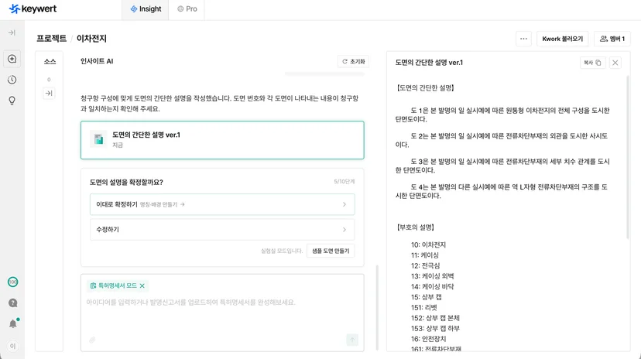
Task: Click the keywert logo
Action: tap(33, 9)
